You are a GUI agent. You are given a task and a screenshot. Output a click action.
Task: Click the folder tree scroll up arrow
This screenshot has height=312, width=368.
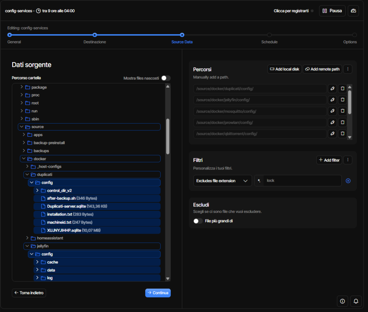pyautogui.click(x=167, y=87)
